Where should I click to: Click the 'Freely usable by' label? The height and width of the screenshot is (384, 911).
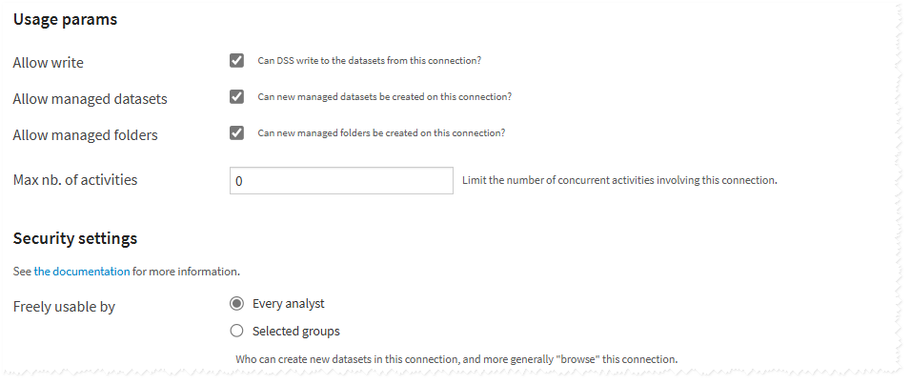coord(64,308)
